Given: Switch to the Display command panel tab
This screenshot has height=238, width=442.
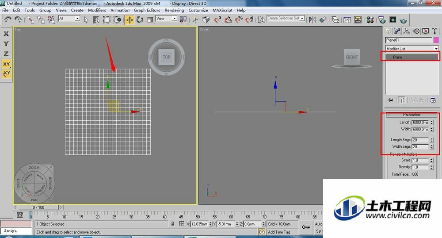Looking at the screenshot, I should pos(425,31).
